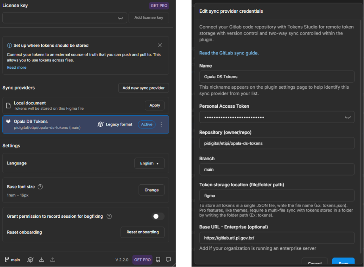Open the Read the GitLab sync guide link
This screenshot has height=267, width=364.
[229, 53]
